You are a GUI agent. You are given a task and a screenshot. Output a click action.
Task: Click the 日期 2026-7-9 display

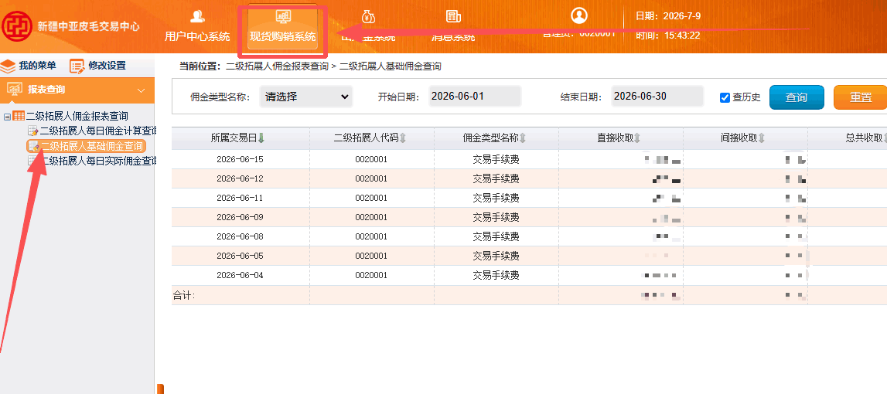(668, 15)
